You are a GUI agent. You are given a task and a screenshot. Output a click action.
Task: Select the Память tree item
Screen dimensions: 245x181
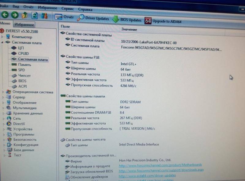coord(24,65)
